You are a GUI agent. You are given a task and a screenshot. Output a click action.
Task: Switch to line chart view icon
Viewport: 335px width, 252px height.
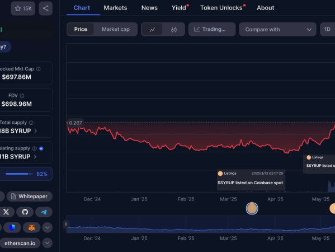(x=152, y=29)
